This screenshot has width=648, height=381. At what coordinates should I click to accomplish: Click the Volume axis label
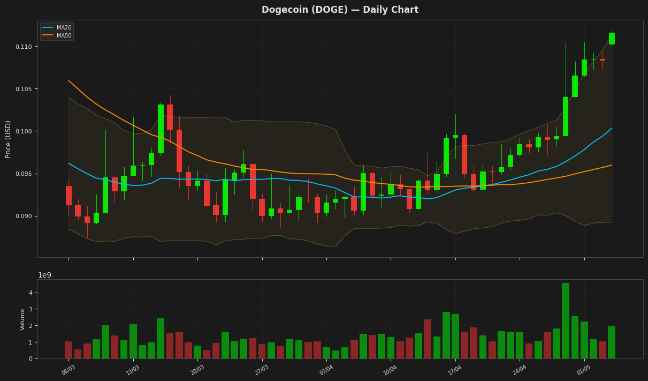coord(22,319)
